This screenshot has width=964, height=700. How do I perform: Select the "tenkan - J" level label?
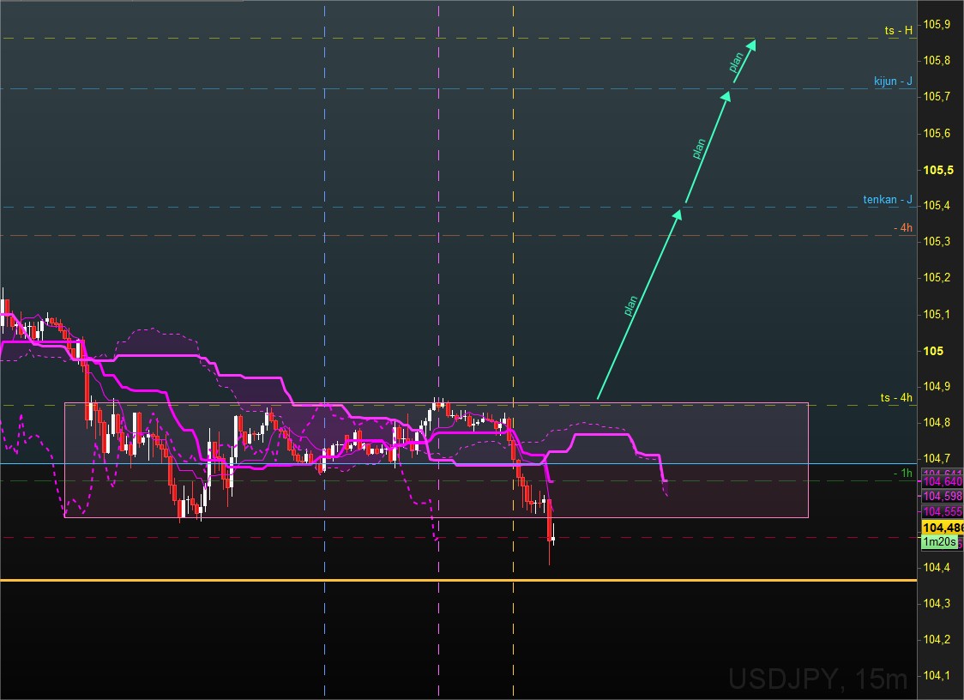pos(887,199)
